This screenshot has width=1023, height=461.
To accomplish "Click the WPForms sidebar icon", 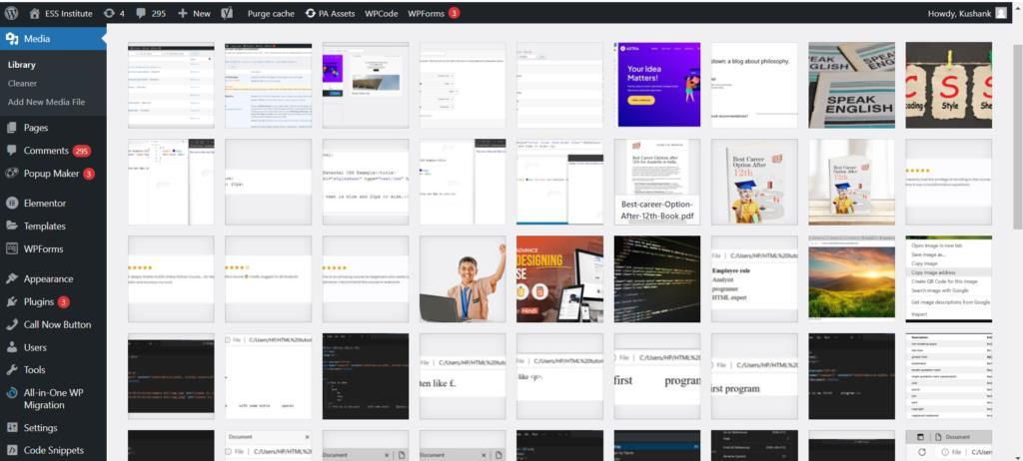I will 12,248.
